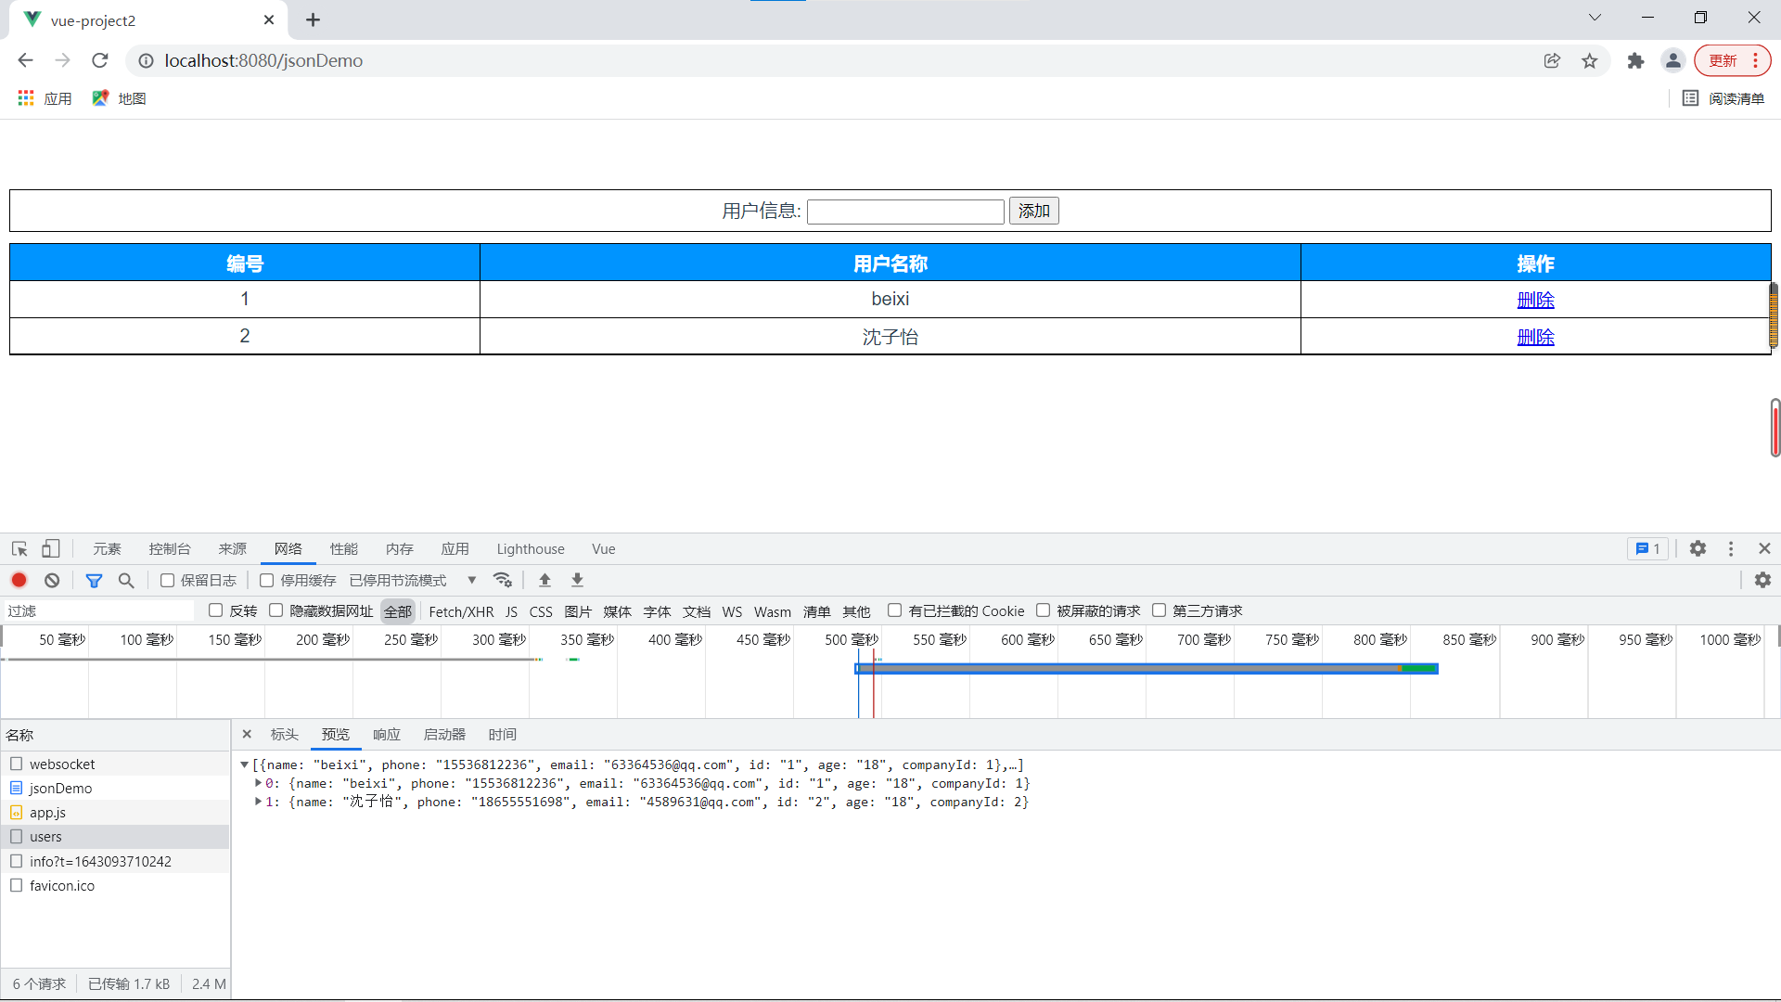Filter requests by Fetch/XHR

click(461, 611)
